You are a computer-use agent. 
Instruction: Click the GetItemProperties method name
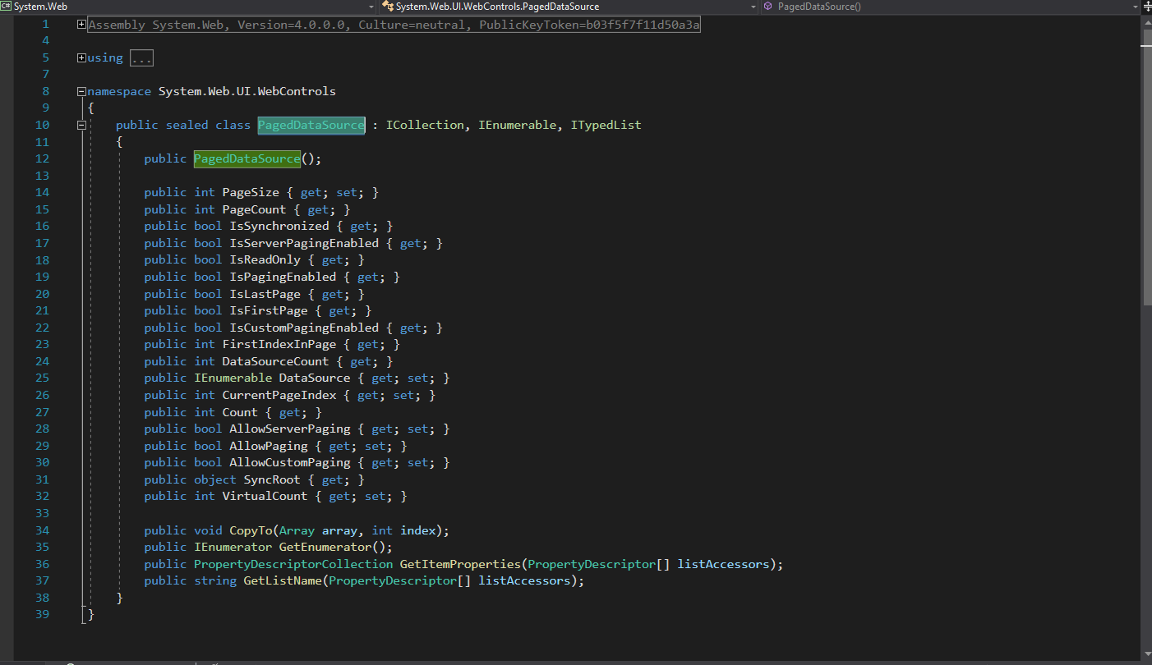(x=459, y=564)
